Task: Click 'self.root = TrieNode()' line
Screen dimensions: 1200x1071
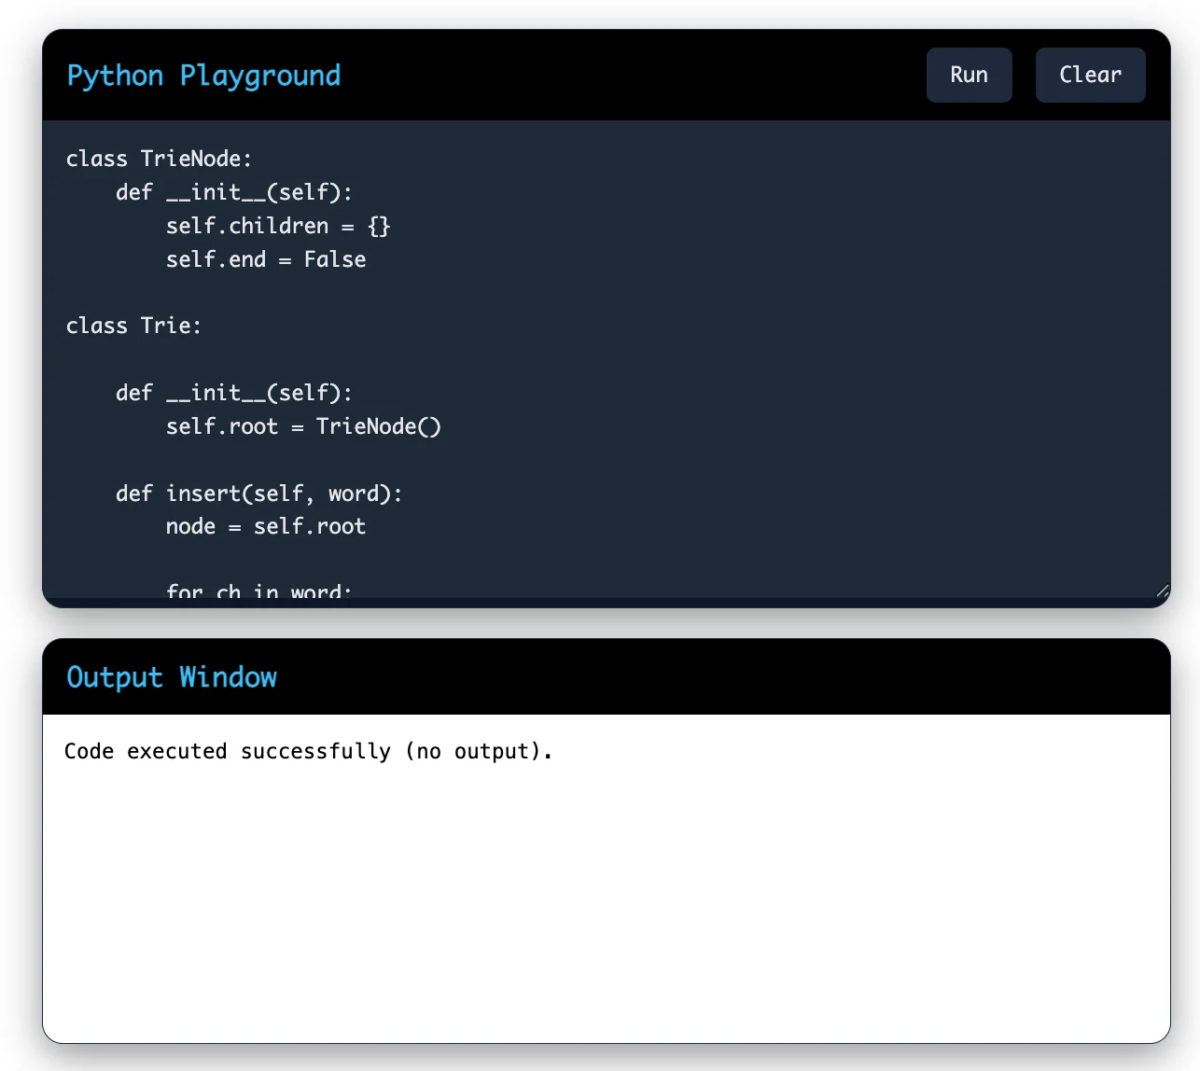Action: click(x=303, y=426)
